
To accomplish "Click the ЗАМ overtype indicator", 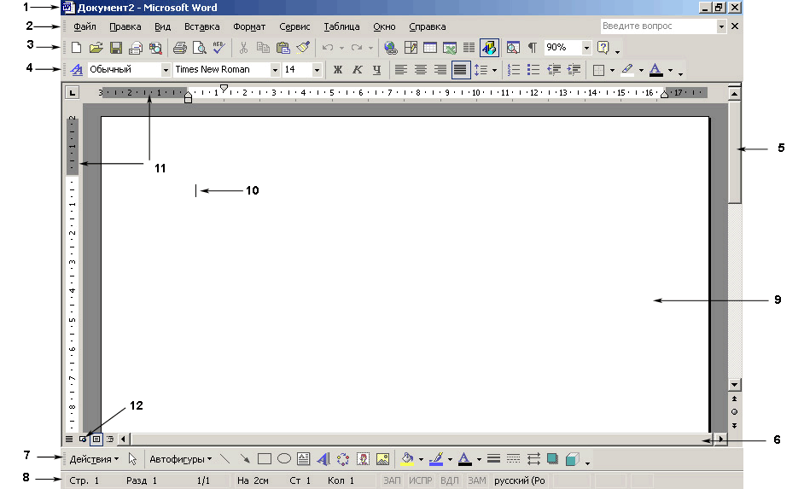I will (477, 480).
